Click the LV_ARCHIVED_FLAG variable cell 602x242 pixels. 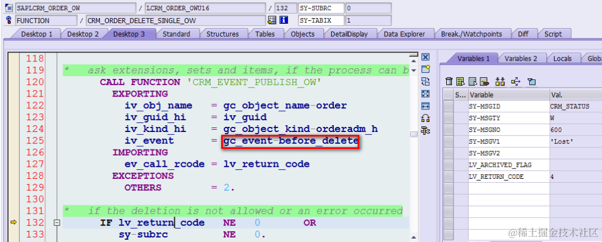(x=509, y=165)
